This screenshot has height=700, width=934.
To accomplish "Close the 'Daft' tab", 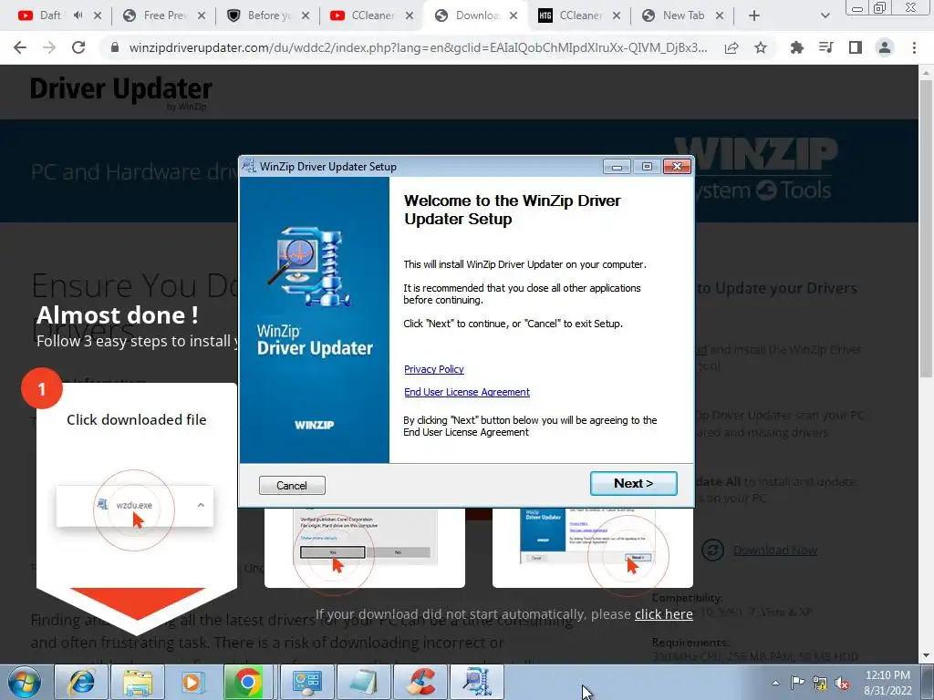I will coord(98,15).
